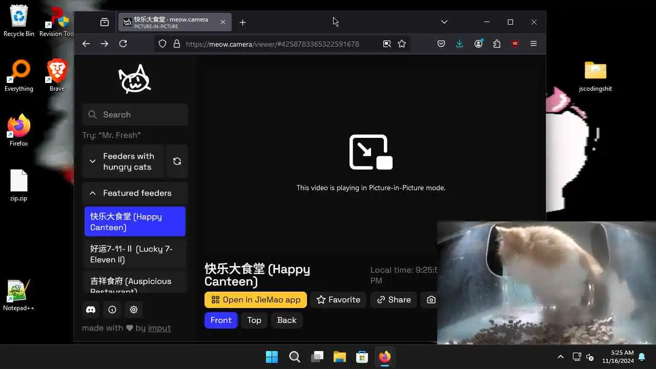This screenshot has width=656, height=369.
Task: Open the Brave desktop shortcut
Action: (57, 76)
